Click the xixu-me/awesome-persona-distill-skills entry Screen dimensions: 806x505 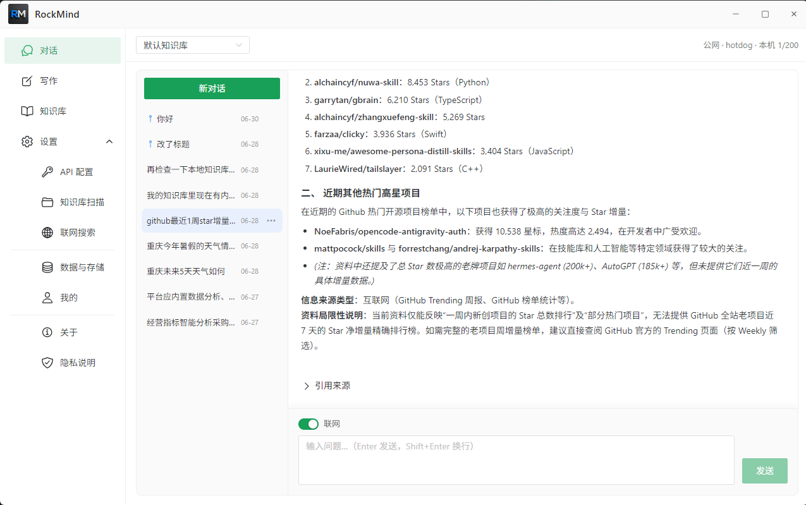440,151
